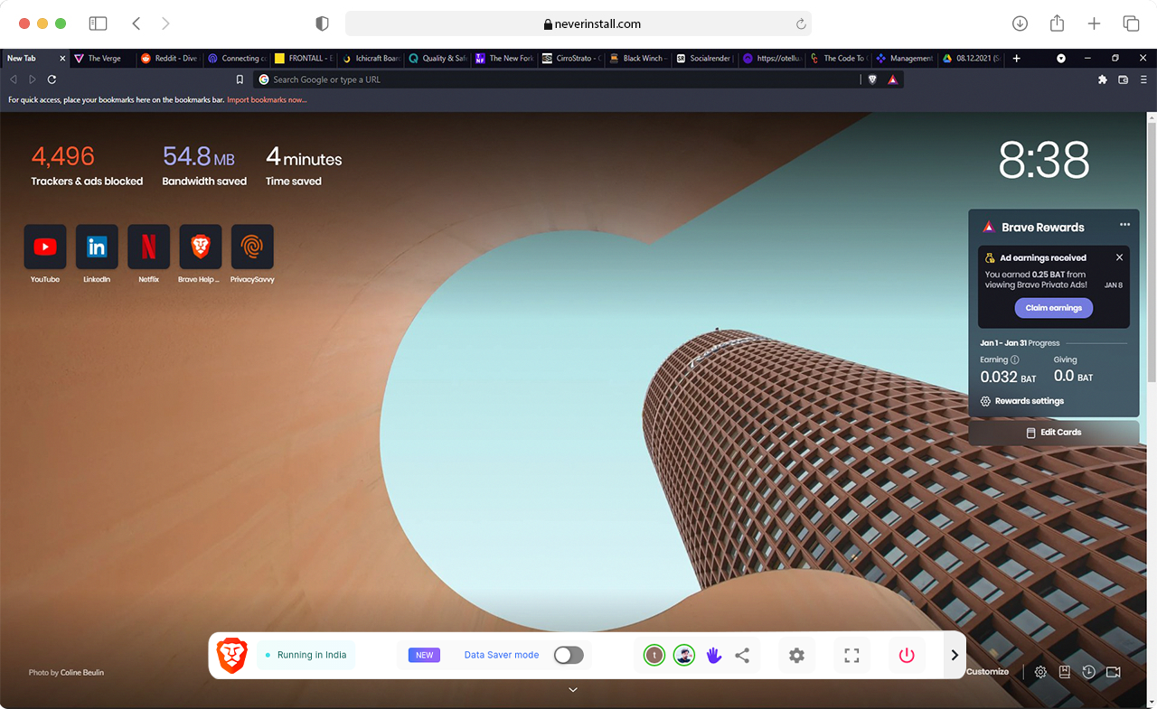Click the NEW badge in Neverinstall bar
Screen dimensions: 1157x709
tap(424, 656)
